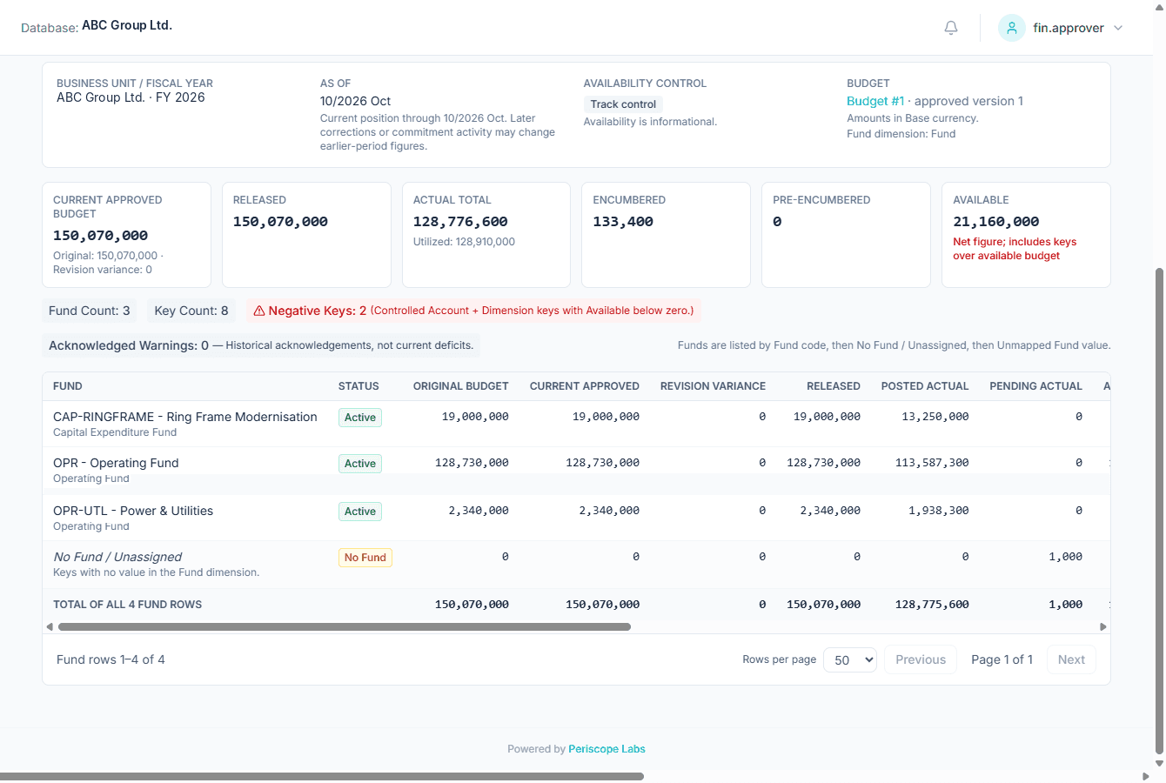This screenshot has width=1166, height=783.
Task: Click the Track control badge
Action: tap(623, 104)
